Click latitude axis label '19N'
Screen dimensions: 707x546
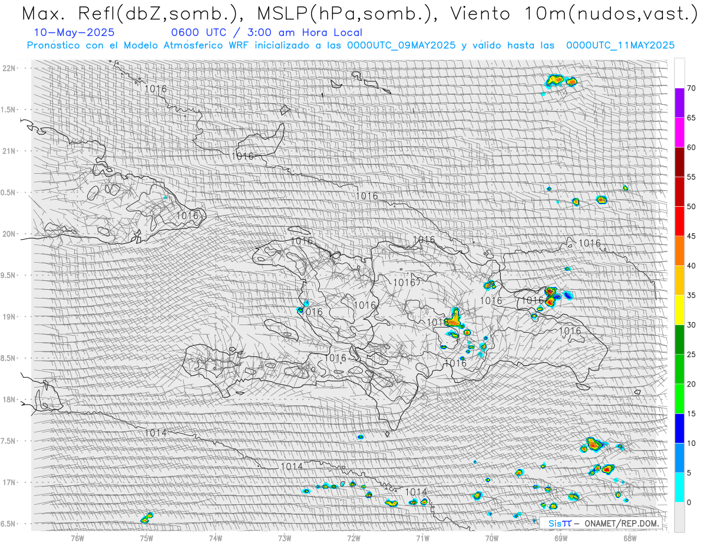[9, 317]
